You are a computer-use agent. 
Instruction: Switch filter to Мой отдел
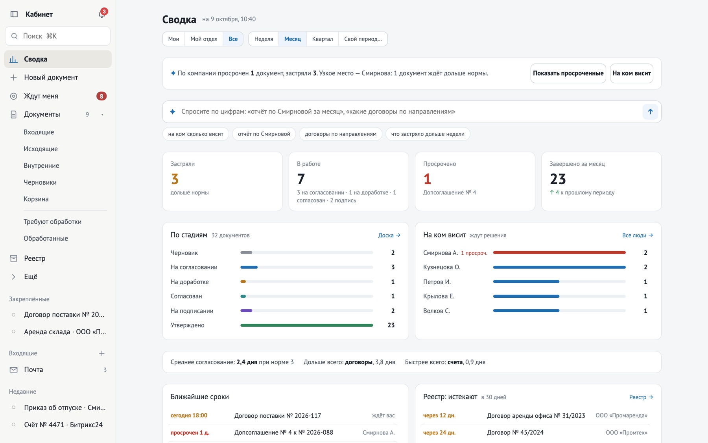pos(204,39)
